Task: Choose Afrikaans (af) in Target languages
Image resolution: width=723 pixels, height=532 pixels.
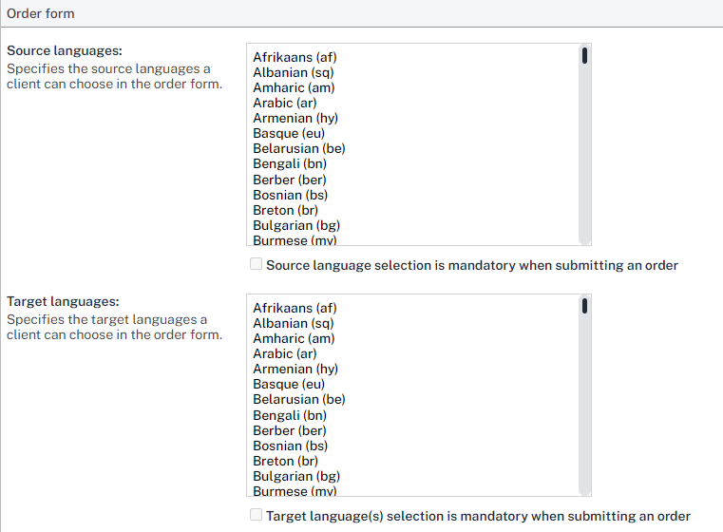Action: coord(295,308)
